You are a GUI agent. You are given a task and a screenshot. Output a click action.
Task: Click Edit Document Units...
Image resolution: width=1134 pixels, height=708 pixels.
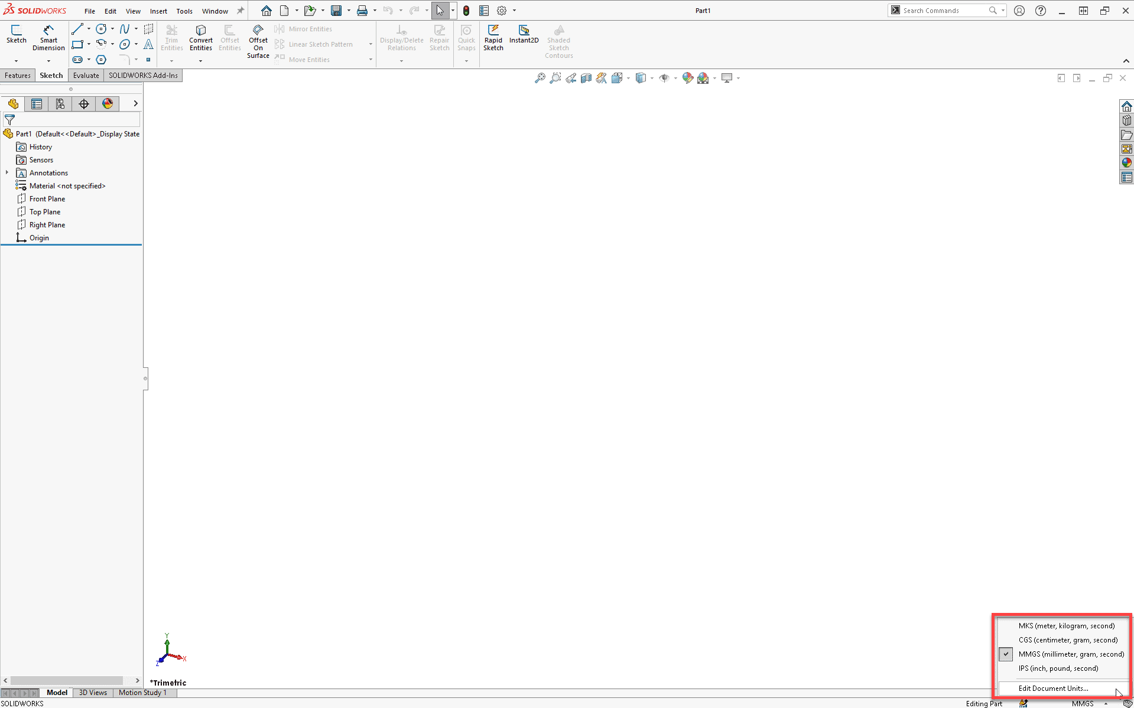[x=1053, y=689]
